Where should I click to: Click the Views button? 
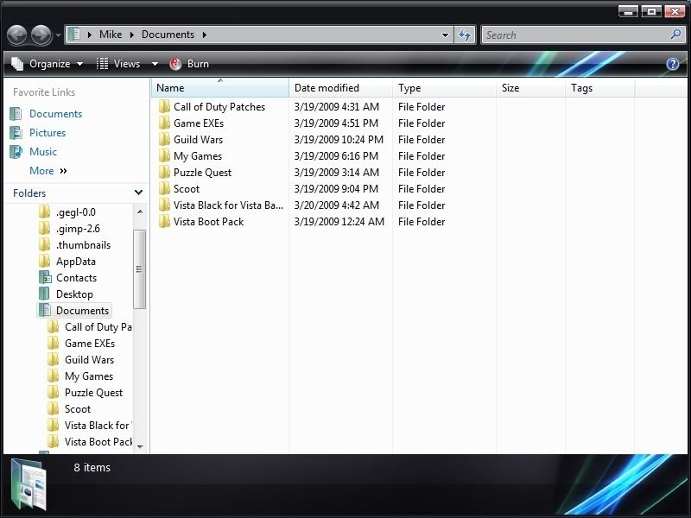click(x=118, y=64)
